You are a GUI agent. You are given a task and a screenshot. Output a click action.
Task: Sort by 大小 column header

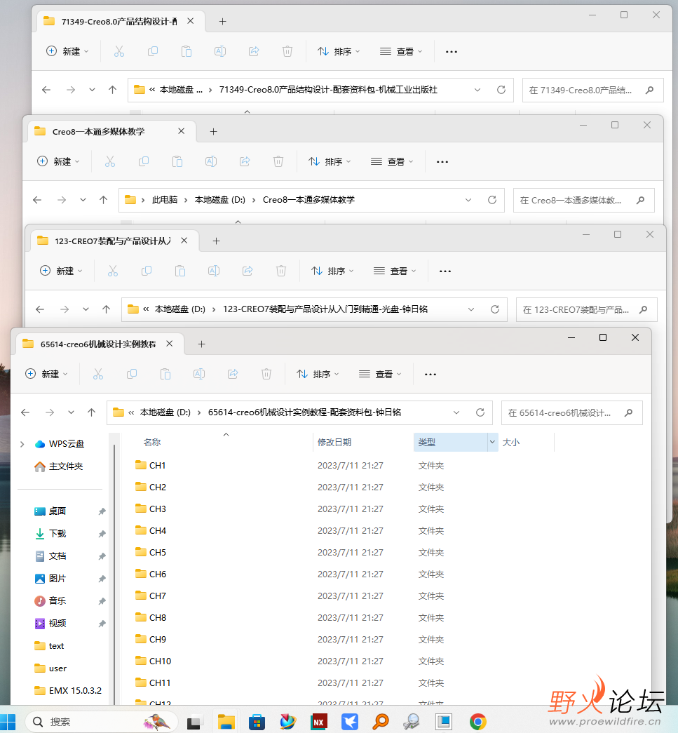click(x=510, y=442)
